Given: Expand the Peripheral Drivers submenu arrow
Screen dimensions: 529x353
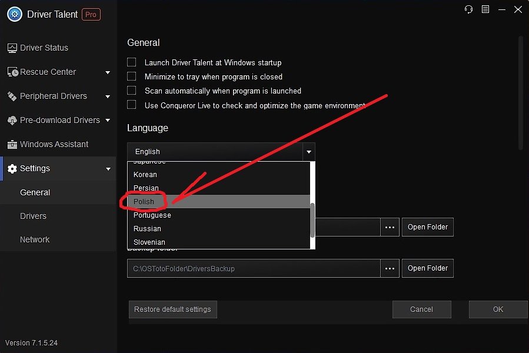Looking at the screenshot, I should click(108, 96).
